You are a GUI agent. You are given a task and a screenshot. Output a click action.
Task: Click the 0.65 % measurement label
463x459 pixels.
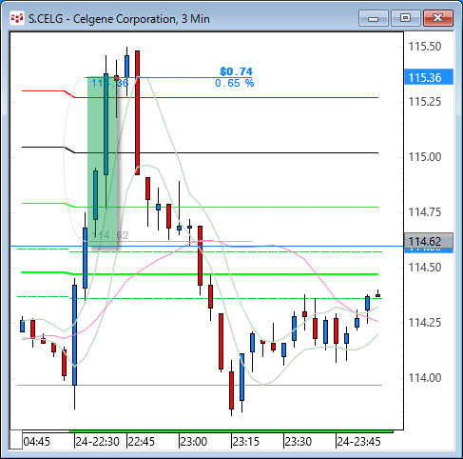(x=234, y=83)
